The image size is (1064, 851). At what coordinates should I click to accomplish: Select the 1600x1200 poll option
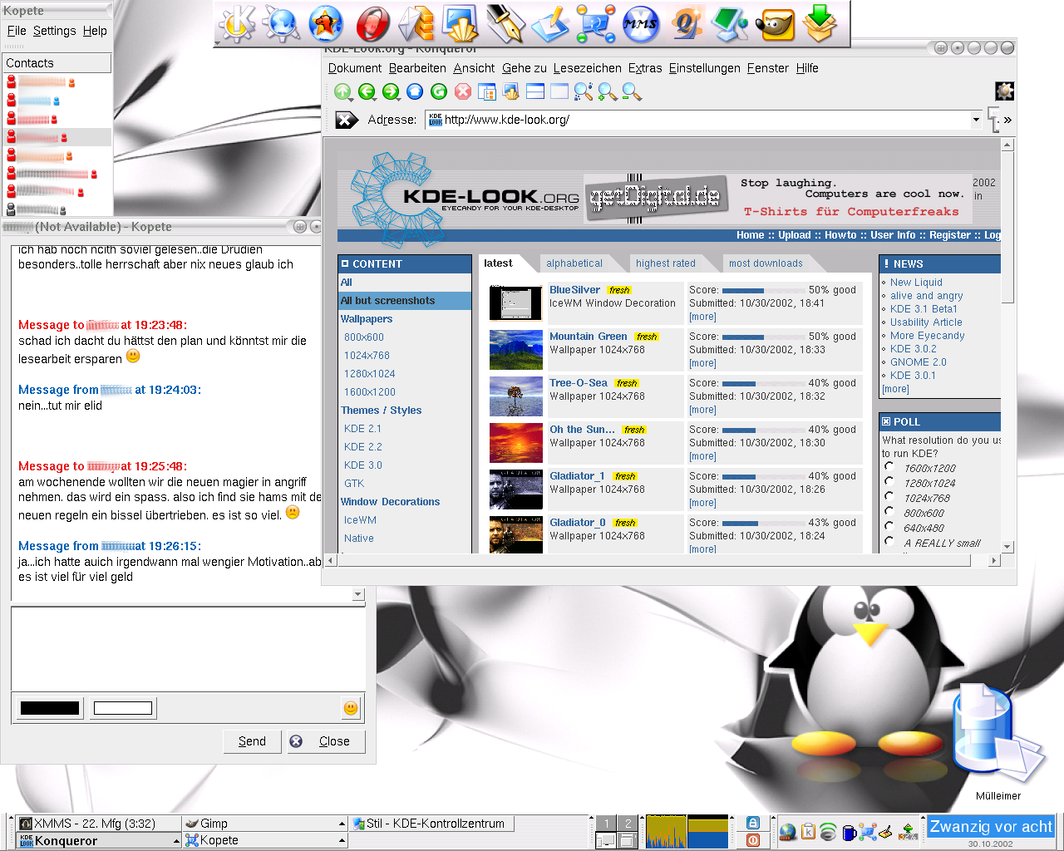point(889,467)
